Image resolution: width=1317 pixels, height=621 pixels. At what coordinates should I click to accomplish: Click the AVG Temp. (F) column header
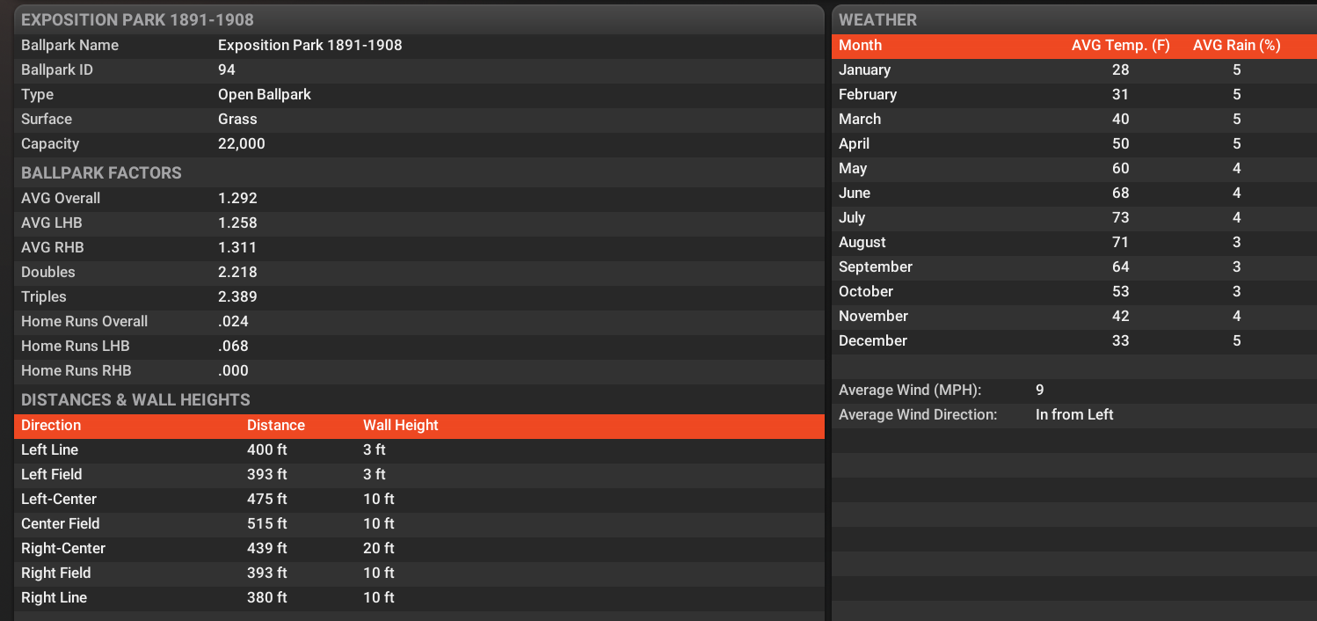click(x=1120, y=46)
